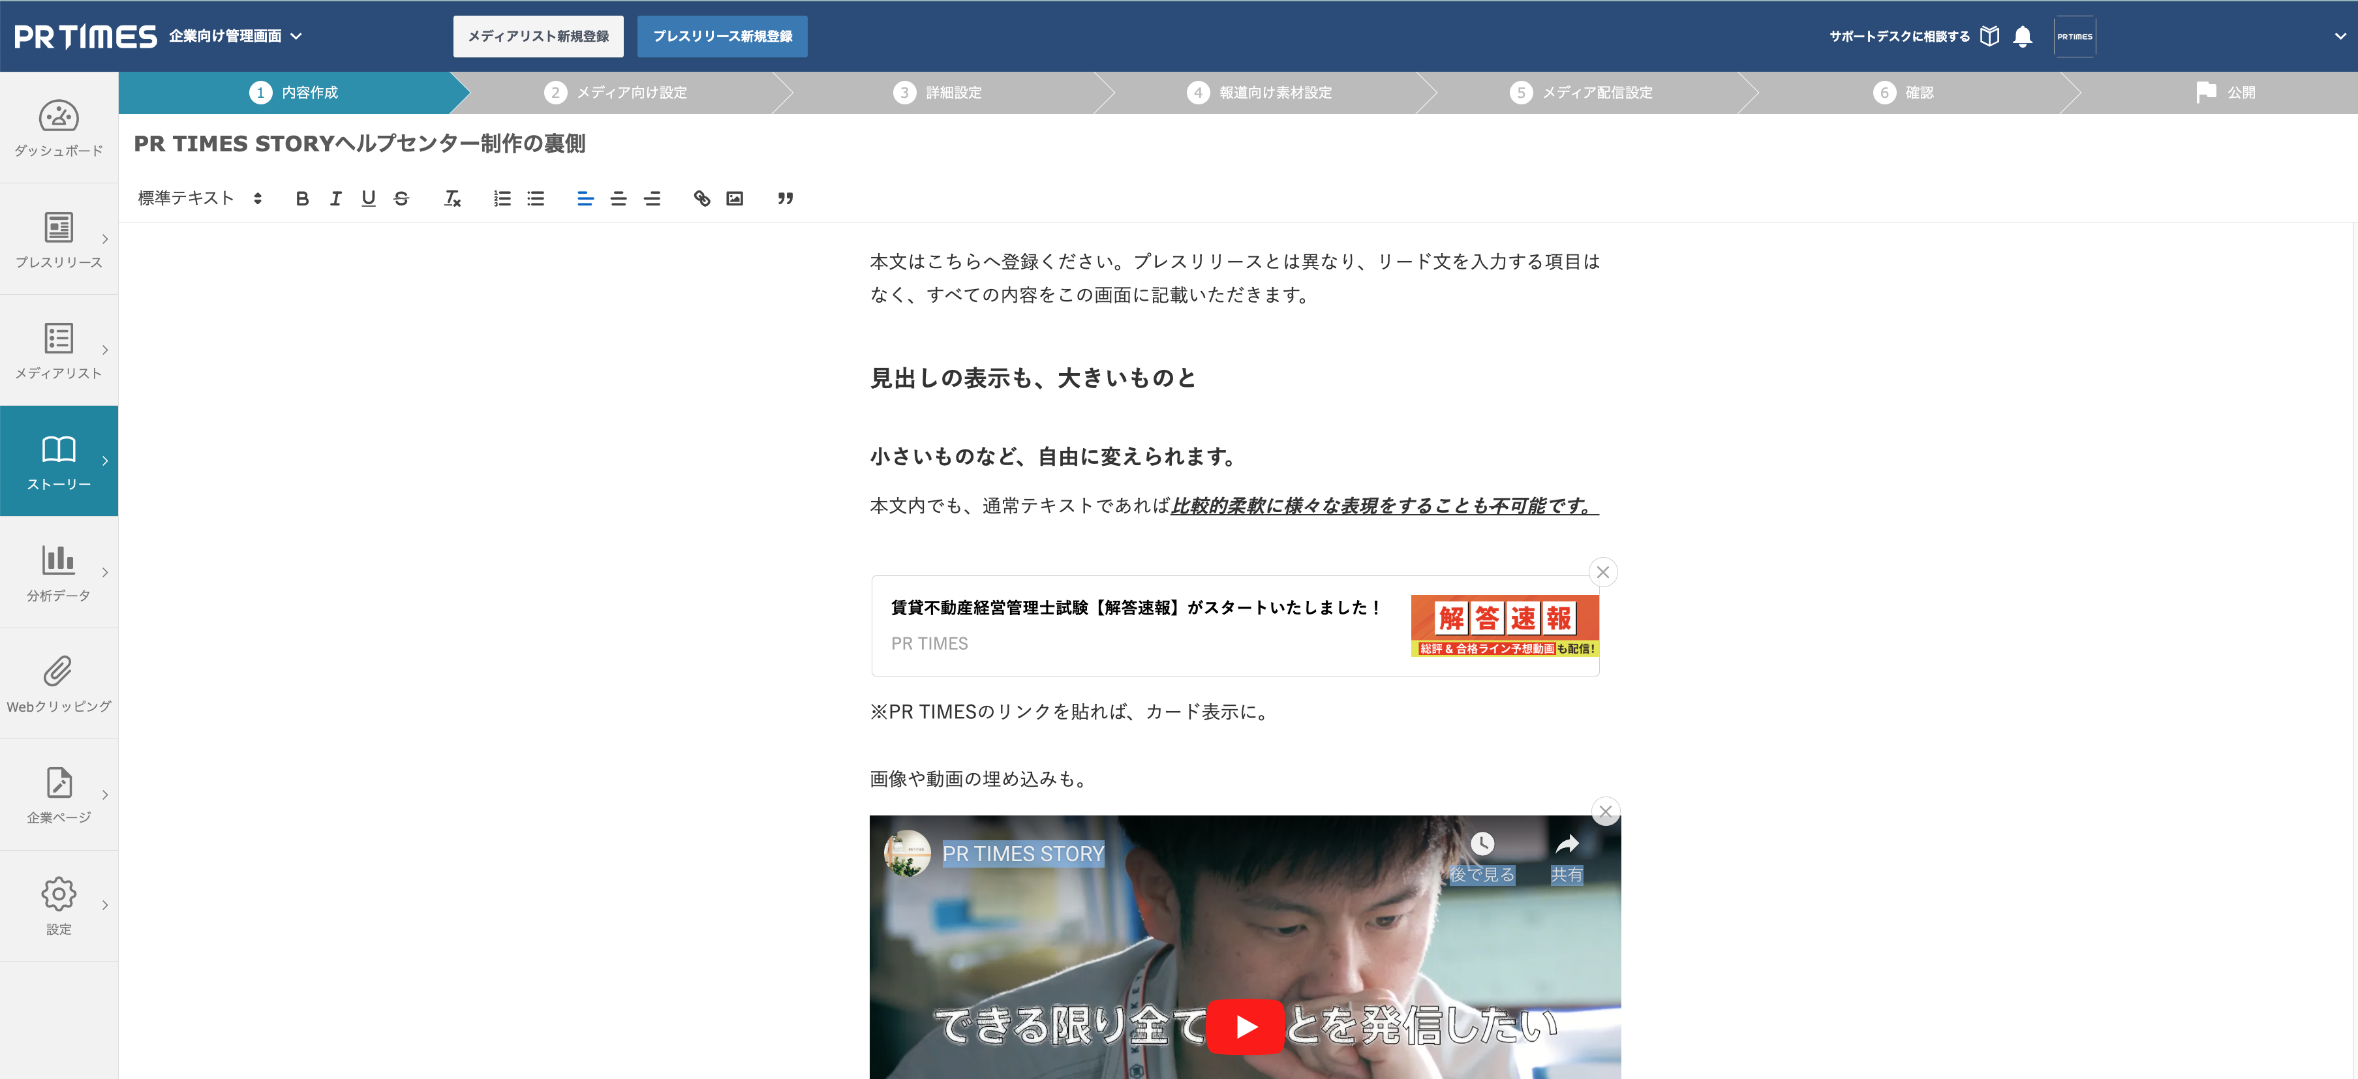Open 企業ページ sidebar section

point(59,795)
